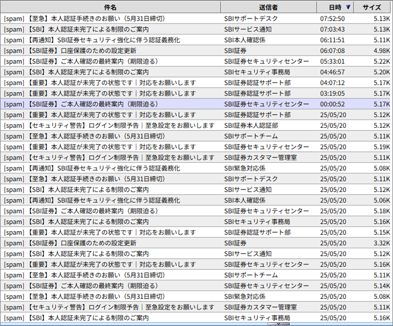
Task: Click the sender SBIサポートデスク in the 07:52:50 row
Action: pos(251,19)
